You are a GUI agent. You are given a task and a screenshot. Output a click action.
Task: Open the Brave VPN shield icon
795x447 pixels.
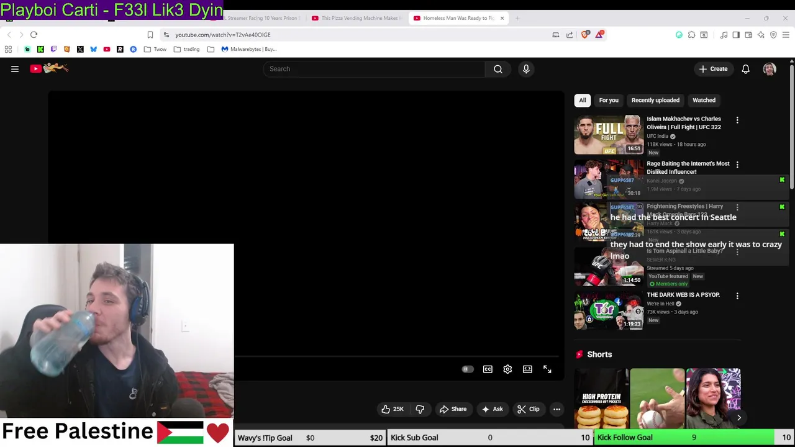tap(773, 35)
